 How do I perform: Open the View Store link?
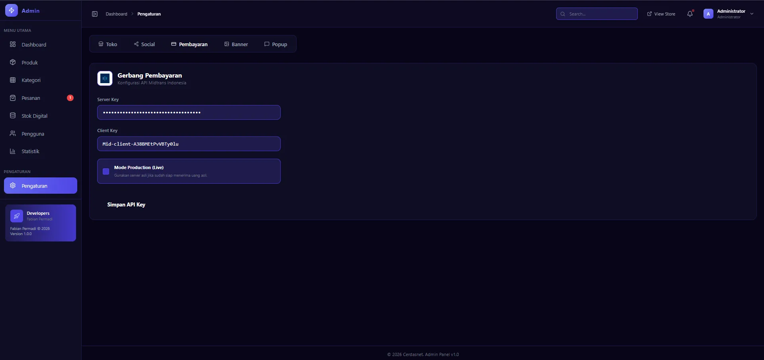(x=661, y=14)
